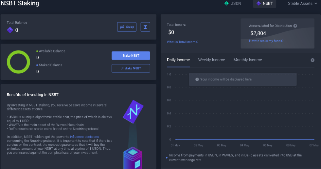Click the income chart help question mark icon
Viewport: 321px width, 169px height.
(x=312, y=60)
